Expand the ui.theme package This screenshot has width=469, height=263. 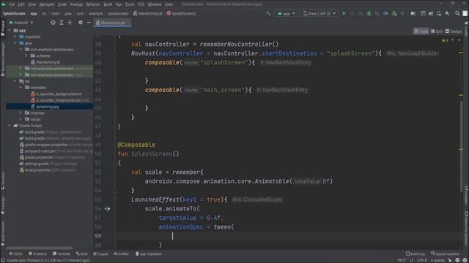(x=26, y=56)
